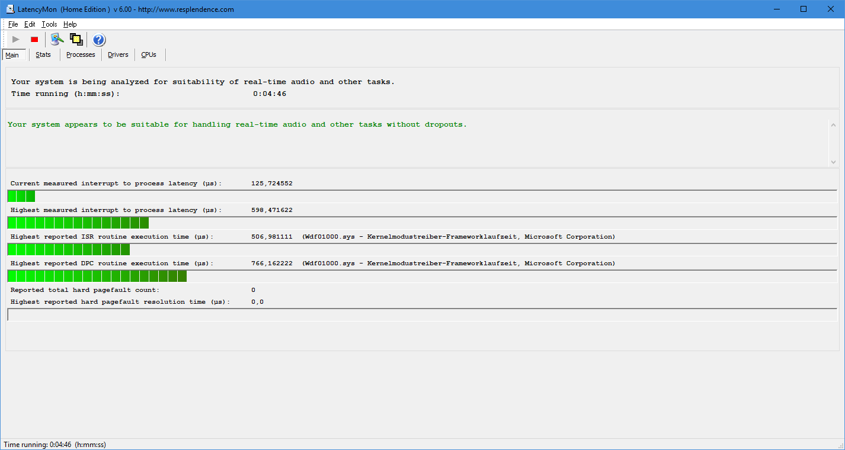Image resolution: width=845 pixels, height=450 pixels.
Task: Click the highest DPC routine execution bar
Action: tap(97, 277)
